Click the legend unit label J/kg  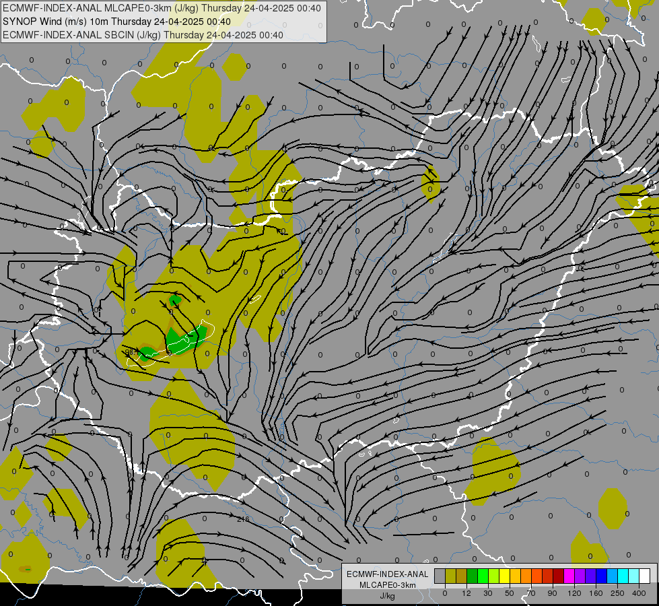388,596
